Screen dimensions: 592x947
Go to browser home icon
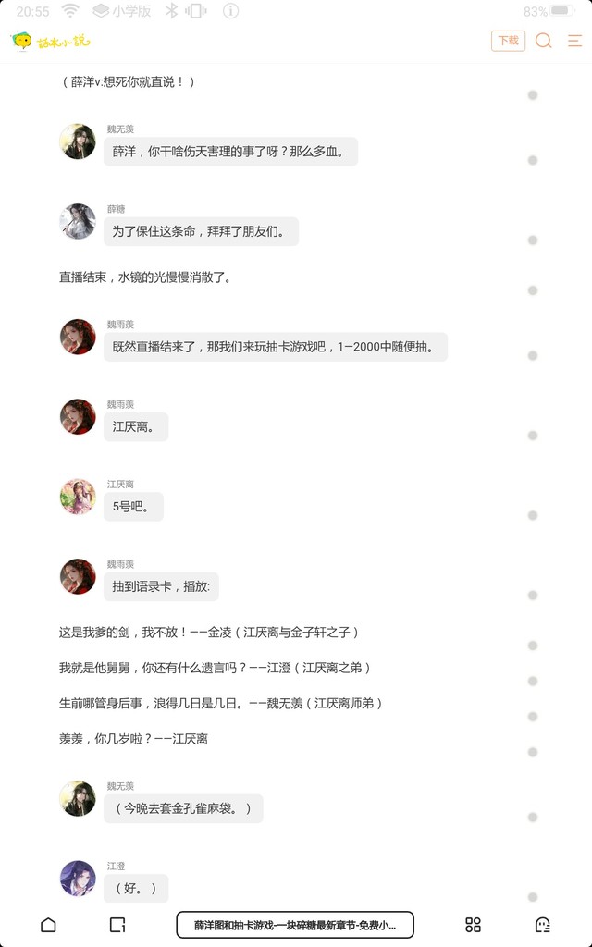point(48,925)
